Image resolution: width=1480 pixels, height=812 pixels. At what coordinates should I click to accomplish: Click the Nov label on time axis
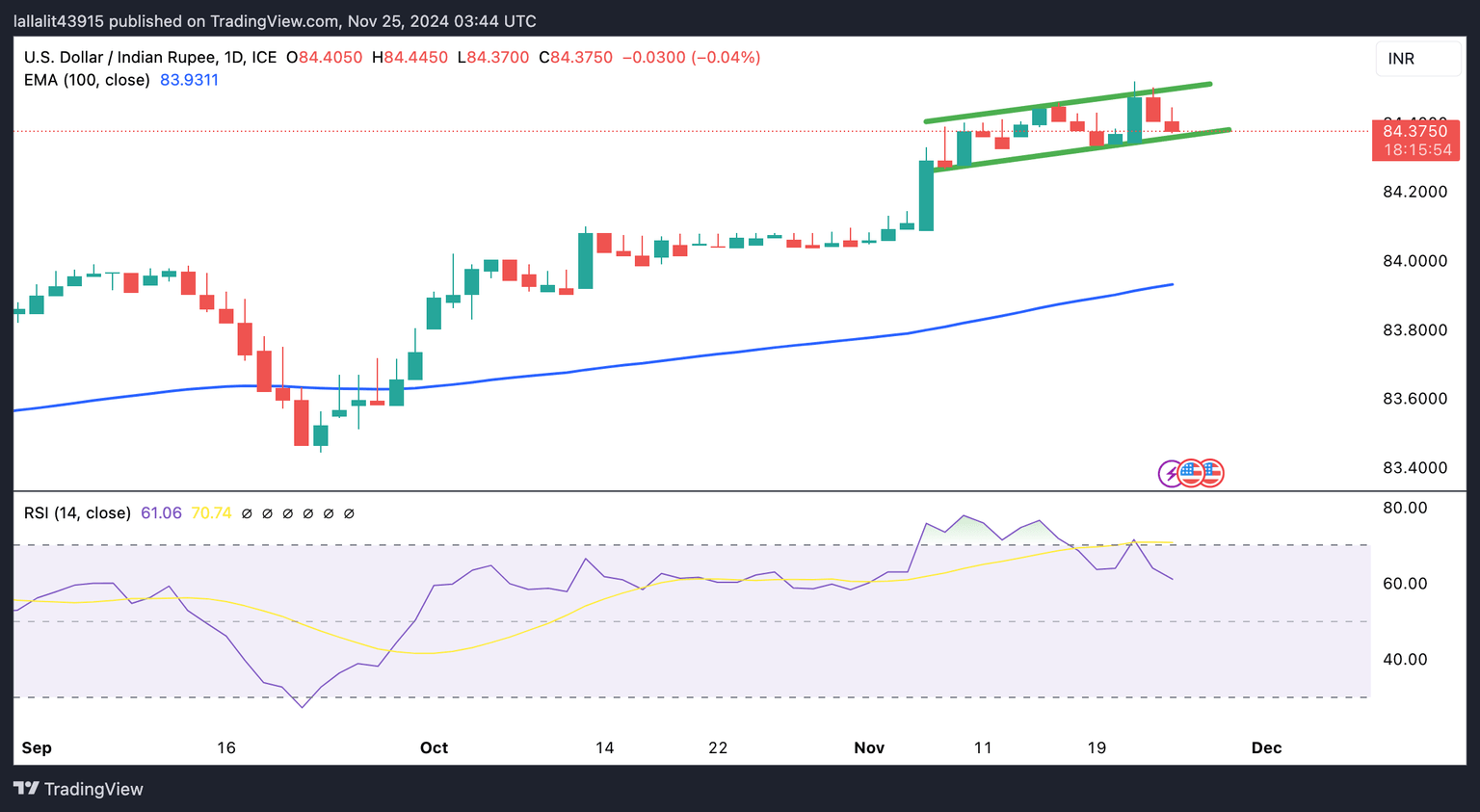(869, 747)
